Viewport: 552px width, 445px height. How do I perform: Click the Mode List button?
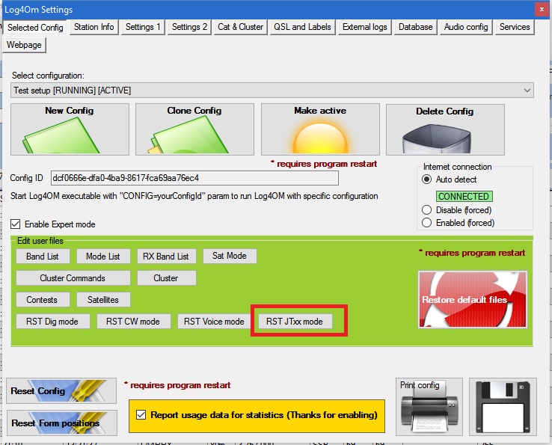(103, 257)
